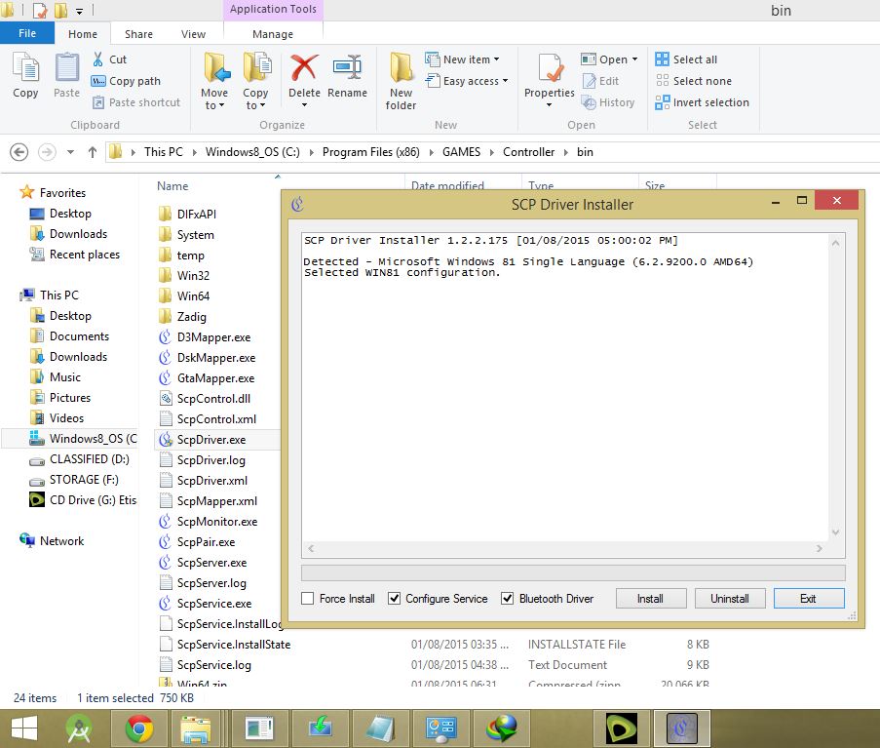
Task: Click the log horizontal scrollbar right arrow
Action: click(x=819, y=548)
